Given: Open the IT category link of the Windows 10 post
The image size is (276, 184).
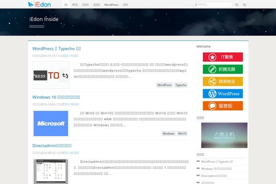Looking at the screenshot, I should [x=65, y=104].
